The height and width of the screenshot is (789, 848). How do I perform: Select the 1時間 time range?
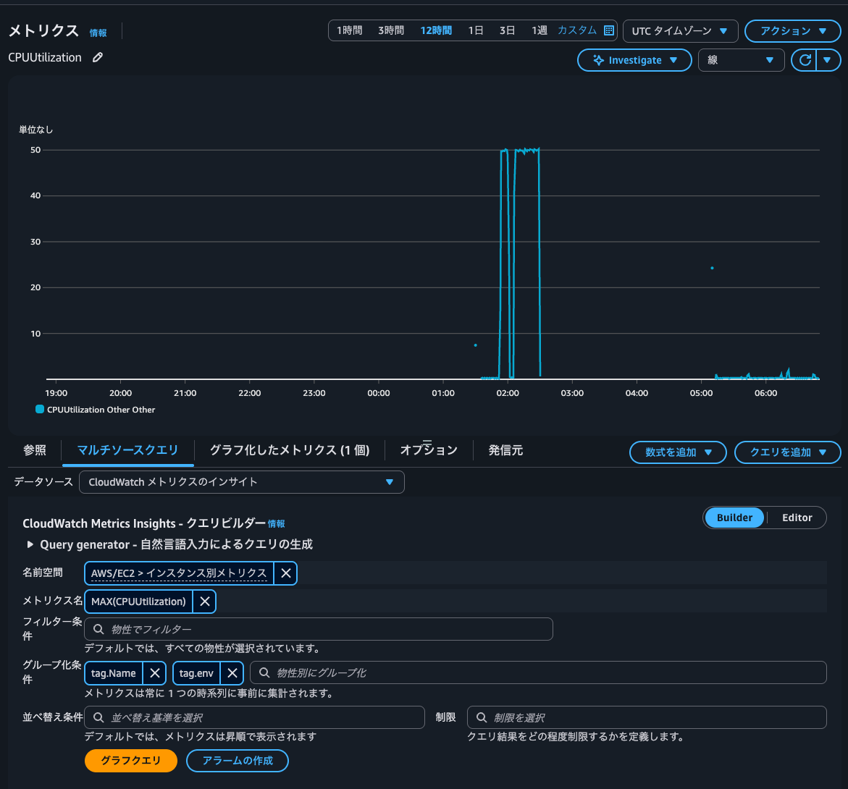tap(349, 30)
